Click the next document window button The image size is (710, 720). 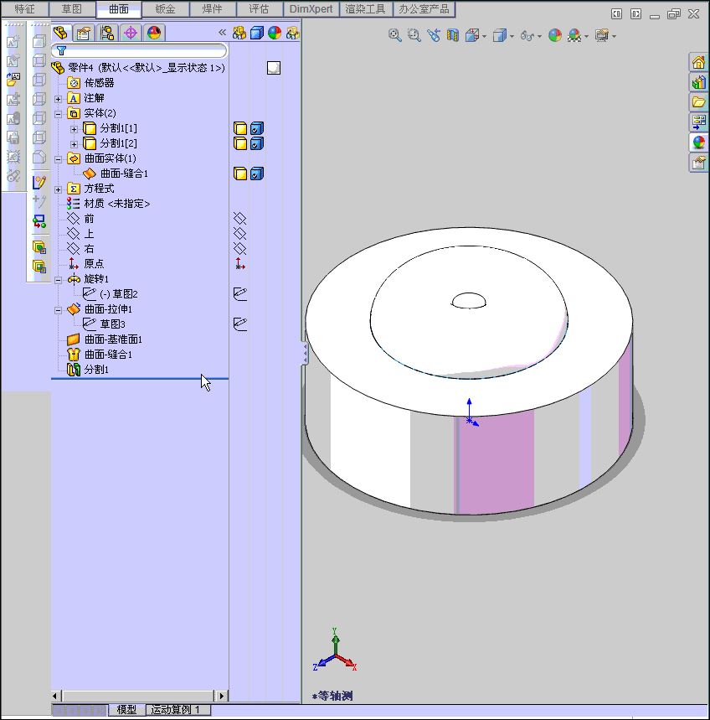635,14
